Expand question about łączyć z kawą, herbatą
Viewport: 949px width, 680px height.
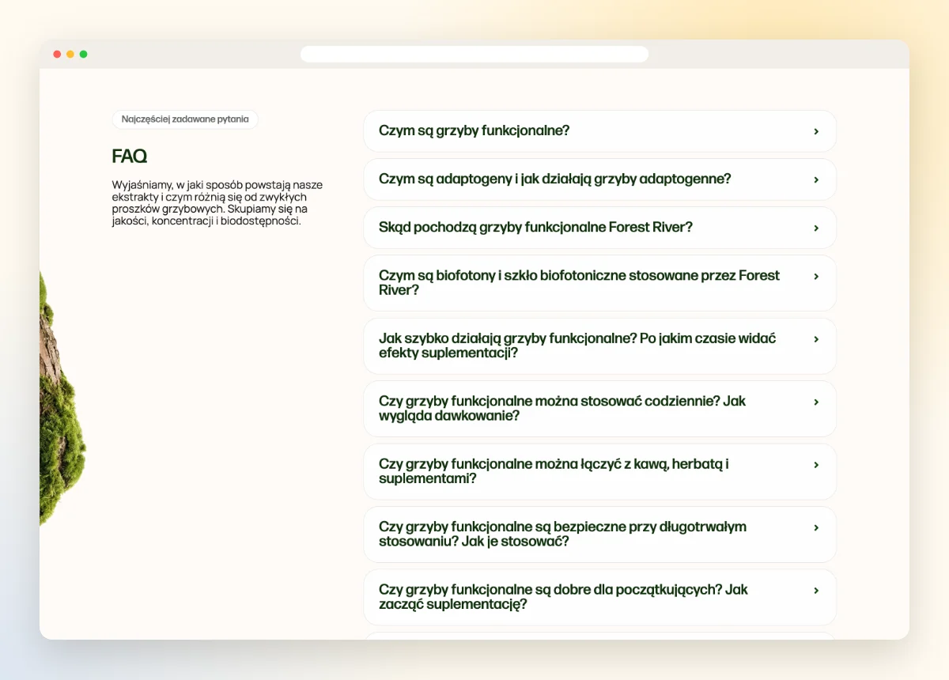599,471
